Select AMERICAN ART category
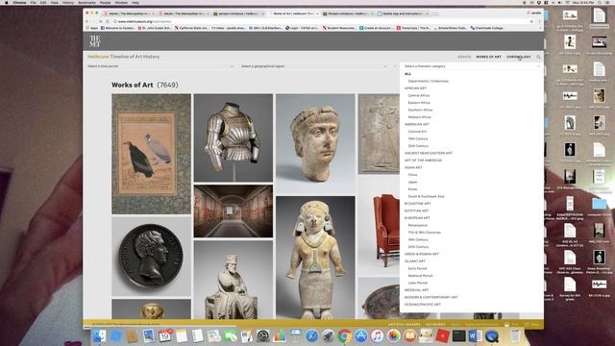Screen dimensions: 615x346 click(417, 124)
